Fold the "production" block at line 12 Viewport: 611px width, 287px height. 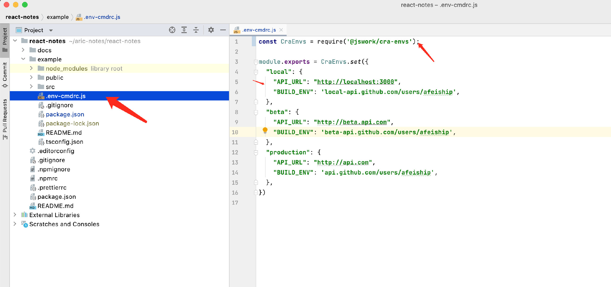(256, 153)
